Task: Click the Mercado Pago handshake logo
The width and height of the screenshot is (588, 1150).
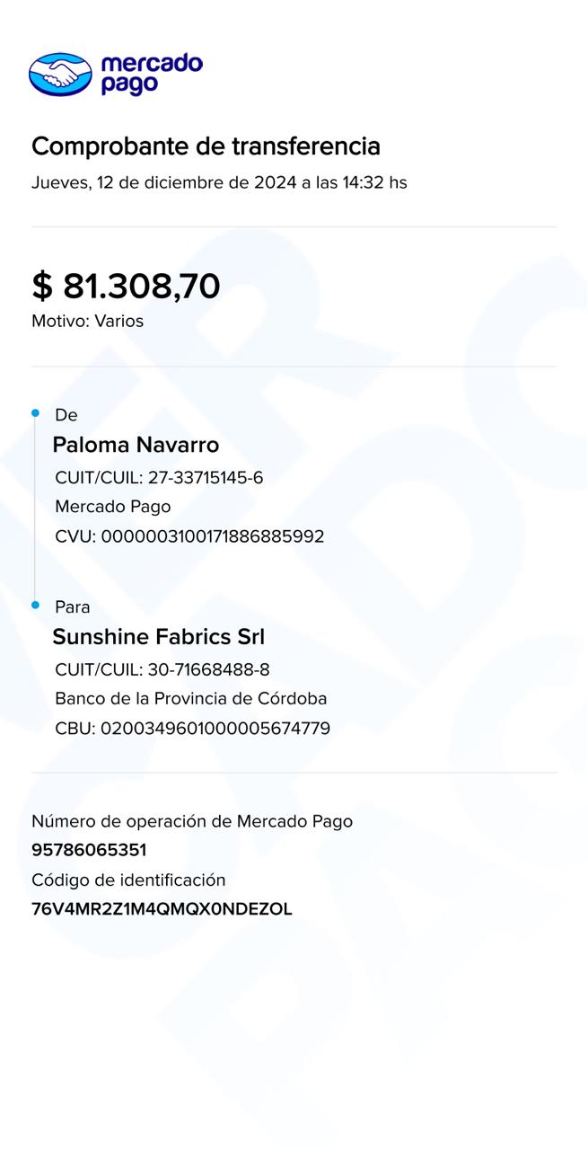Action: (x=60, y=75)
